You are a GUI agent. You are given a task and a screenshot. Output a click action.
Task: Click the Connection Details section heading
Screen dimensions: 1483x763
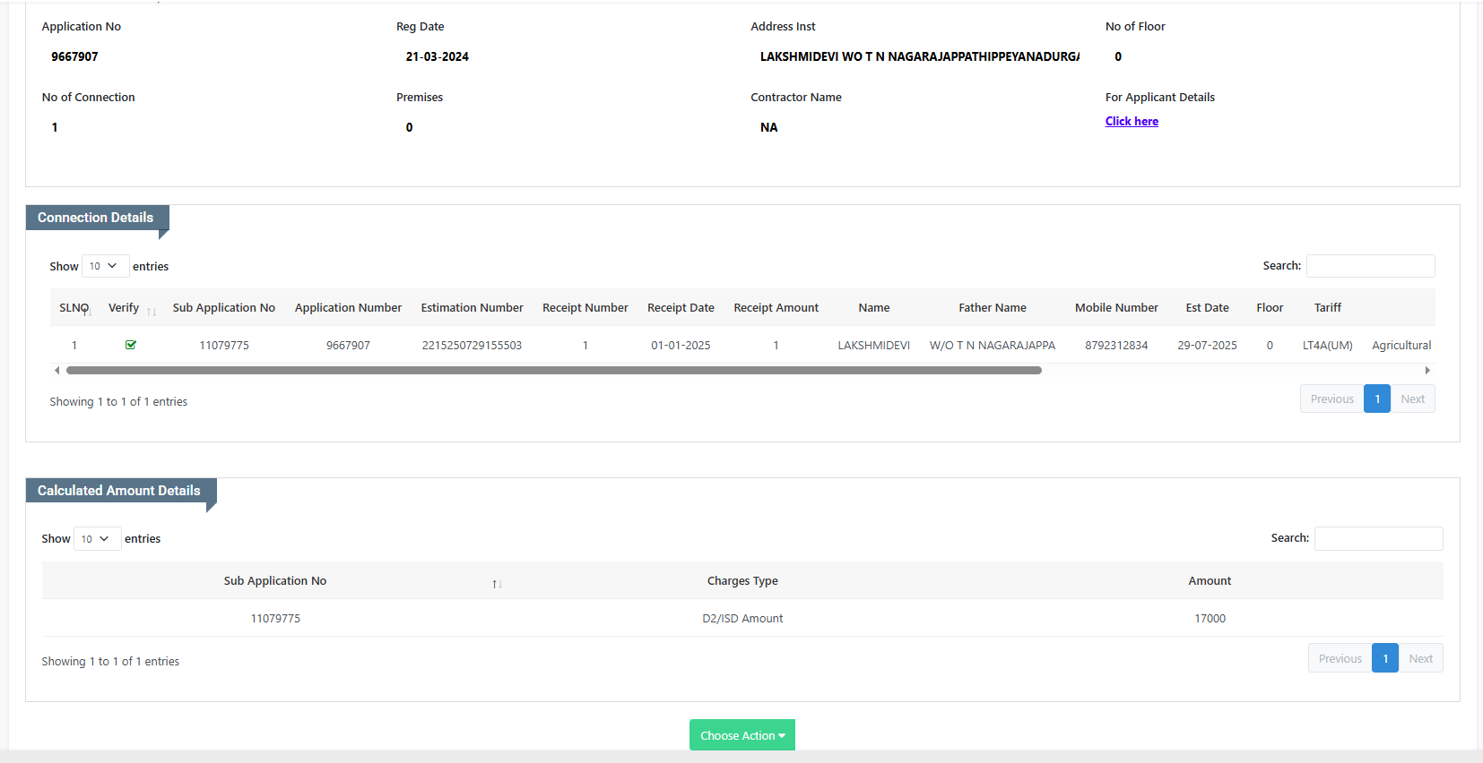pyautogui.click(x=95, y=218)
